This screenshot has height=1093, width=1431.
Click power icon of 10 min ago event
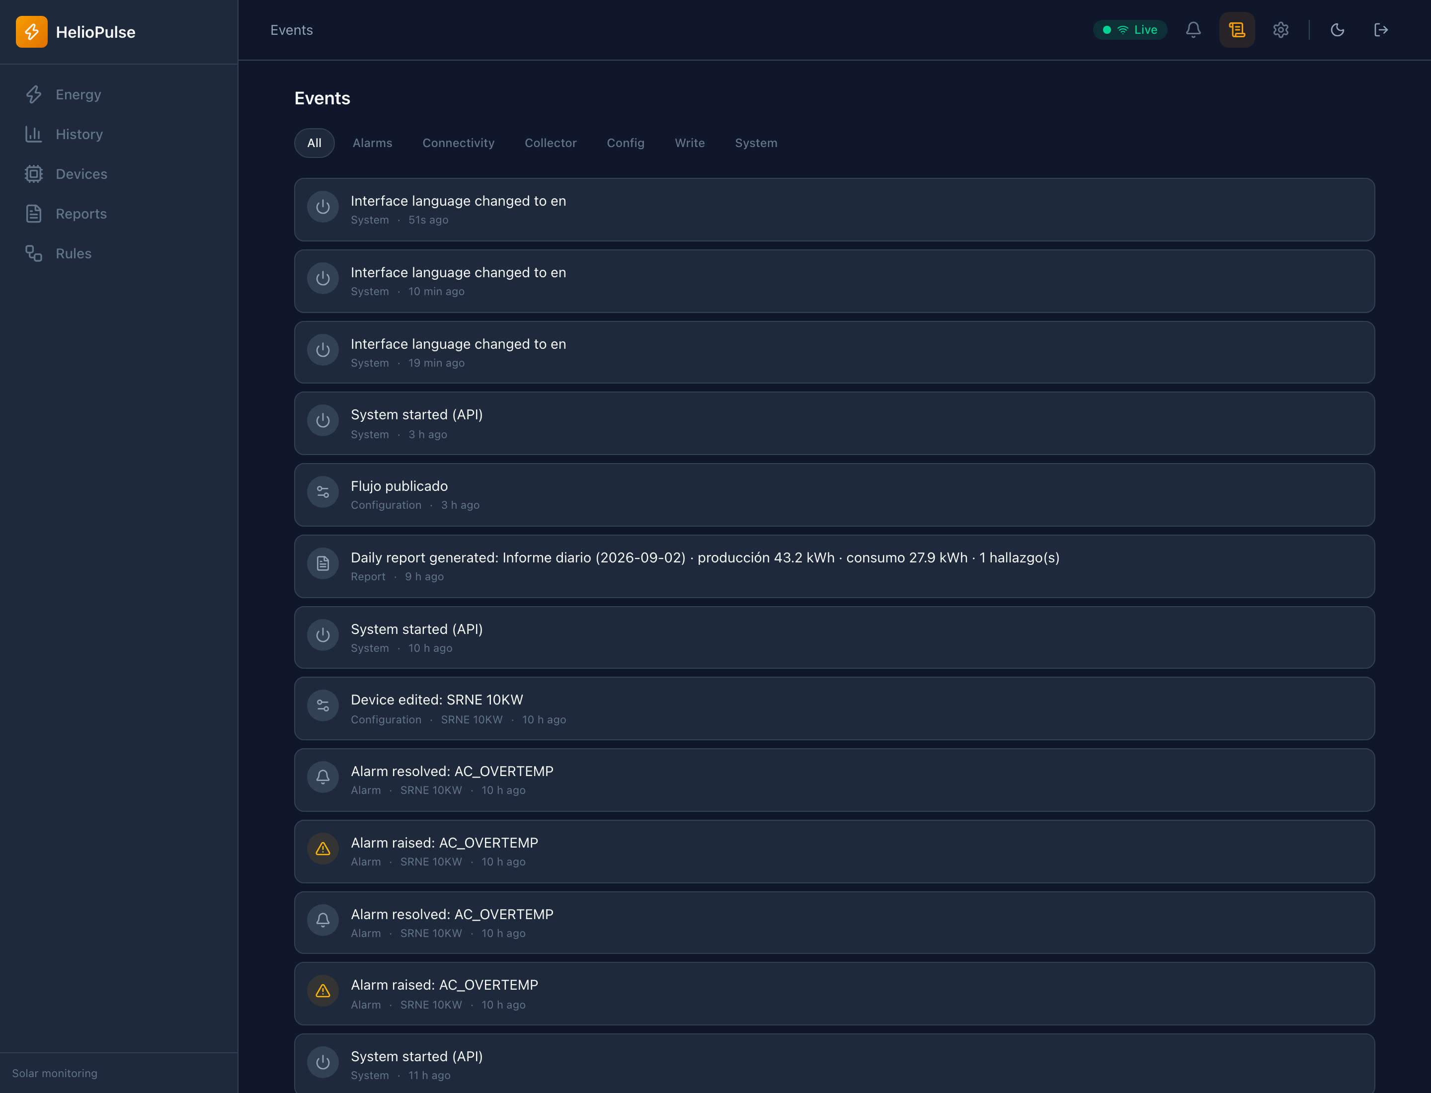323,278
